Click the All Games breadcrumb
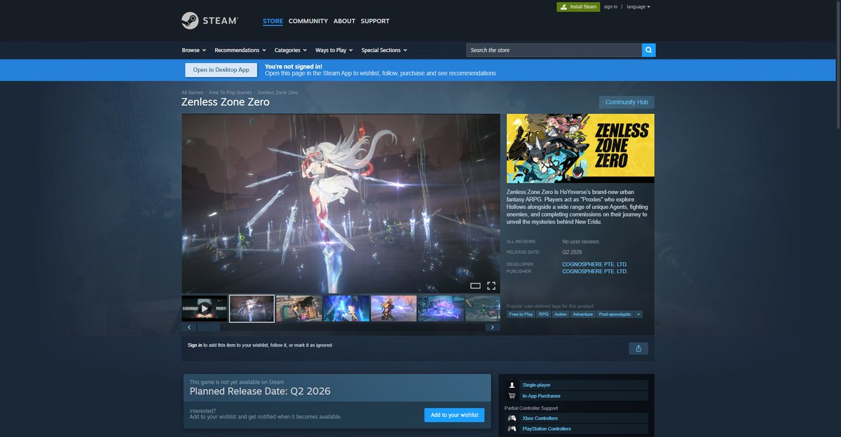This screenshot has width=841, height=437. [193, 92]
